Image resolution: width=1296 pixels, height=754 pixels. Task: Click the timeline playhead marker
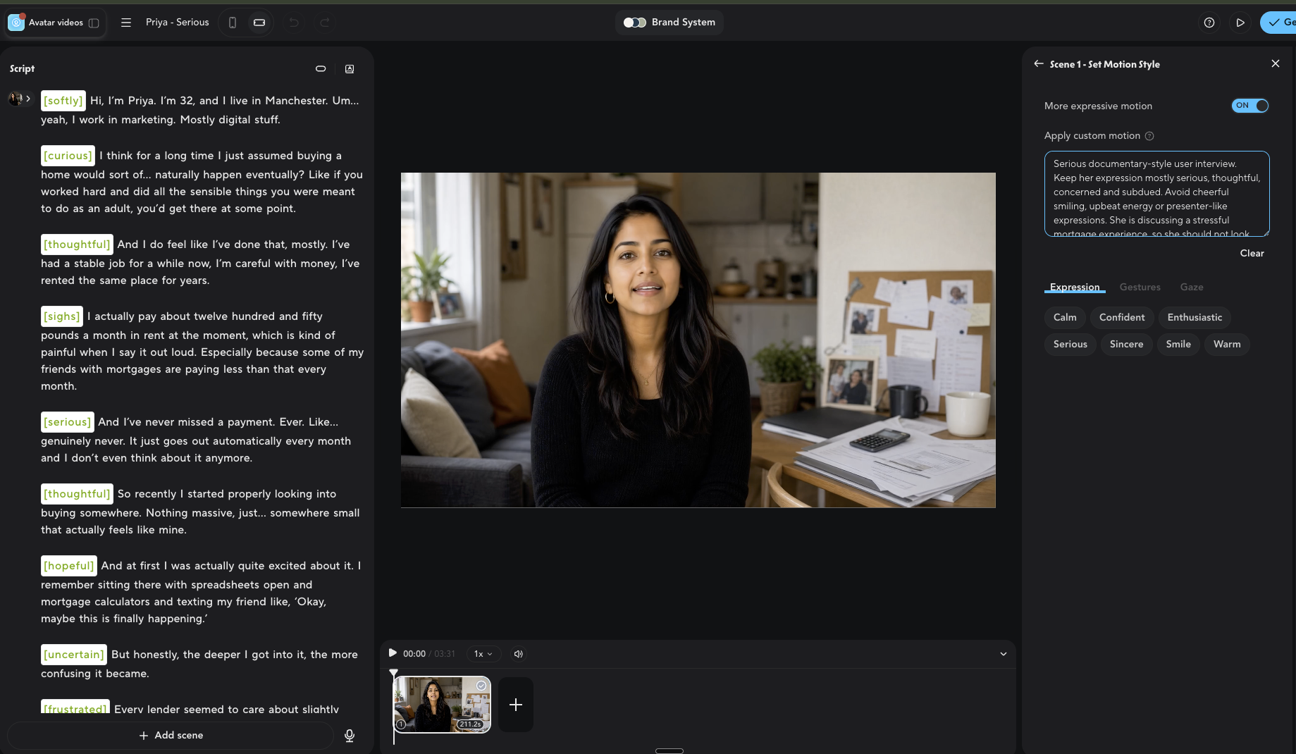tap(393, 674)
